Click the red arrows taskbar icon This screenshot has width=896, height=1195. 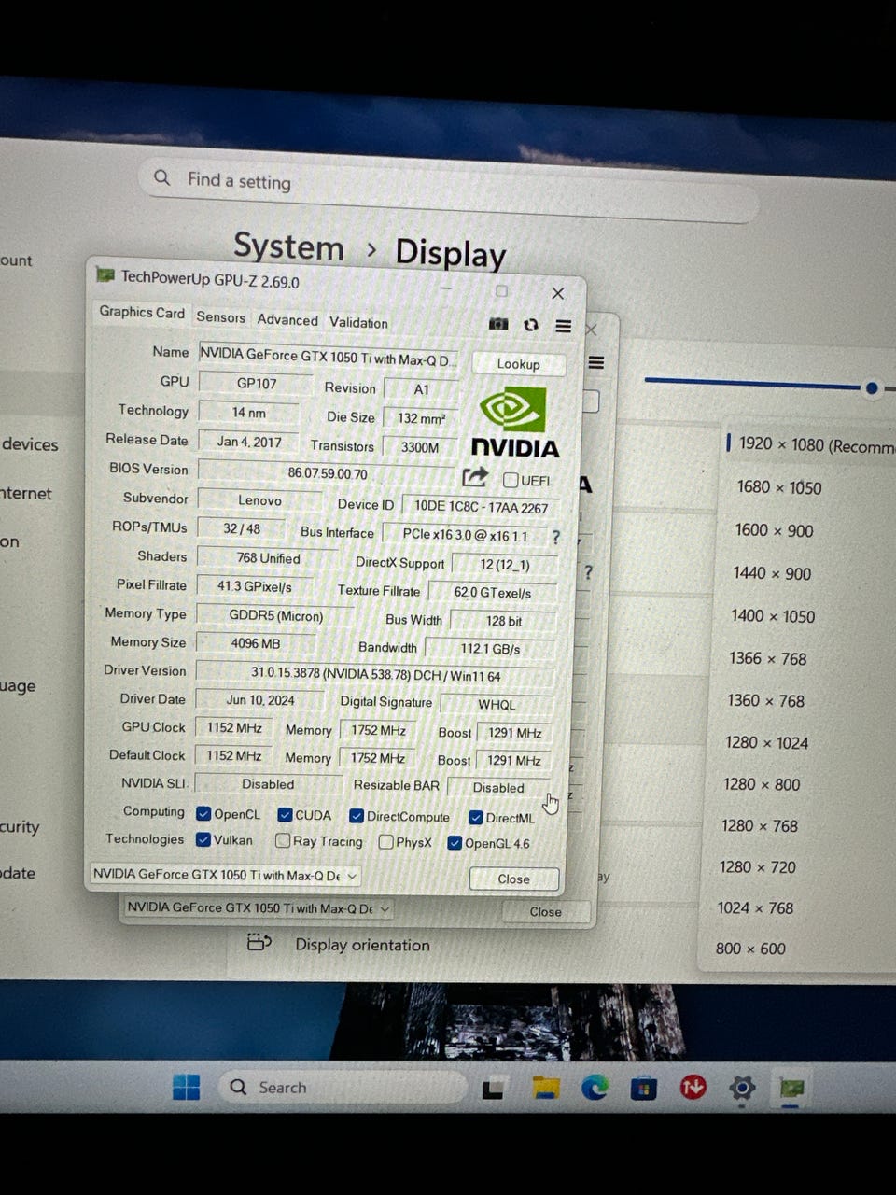point(693,1087)
